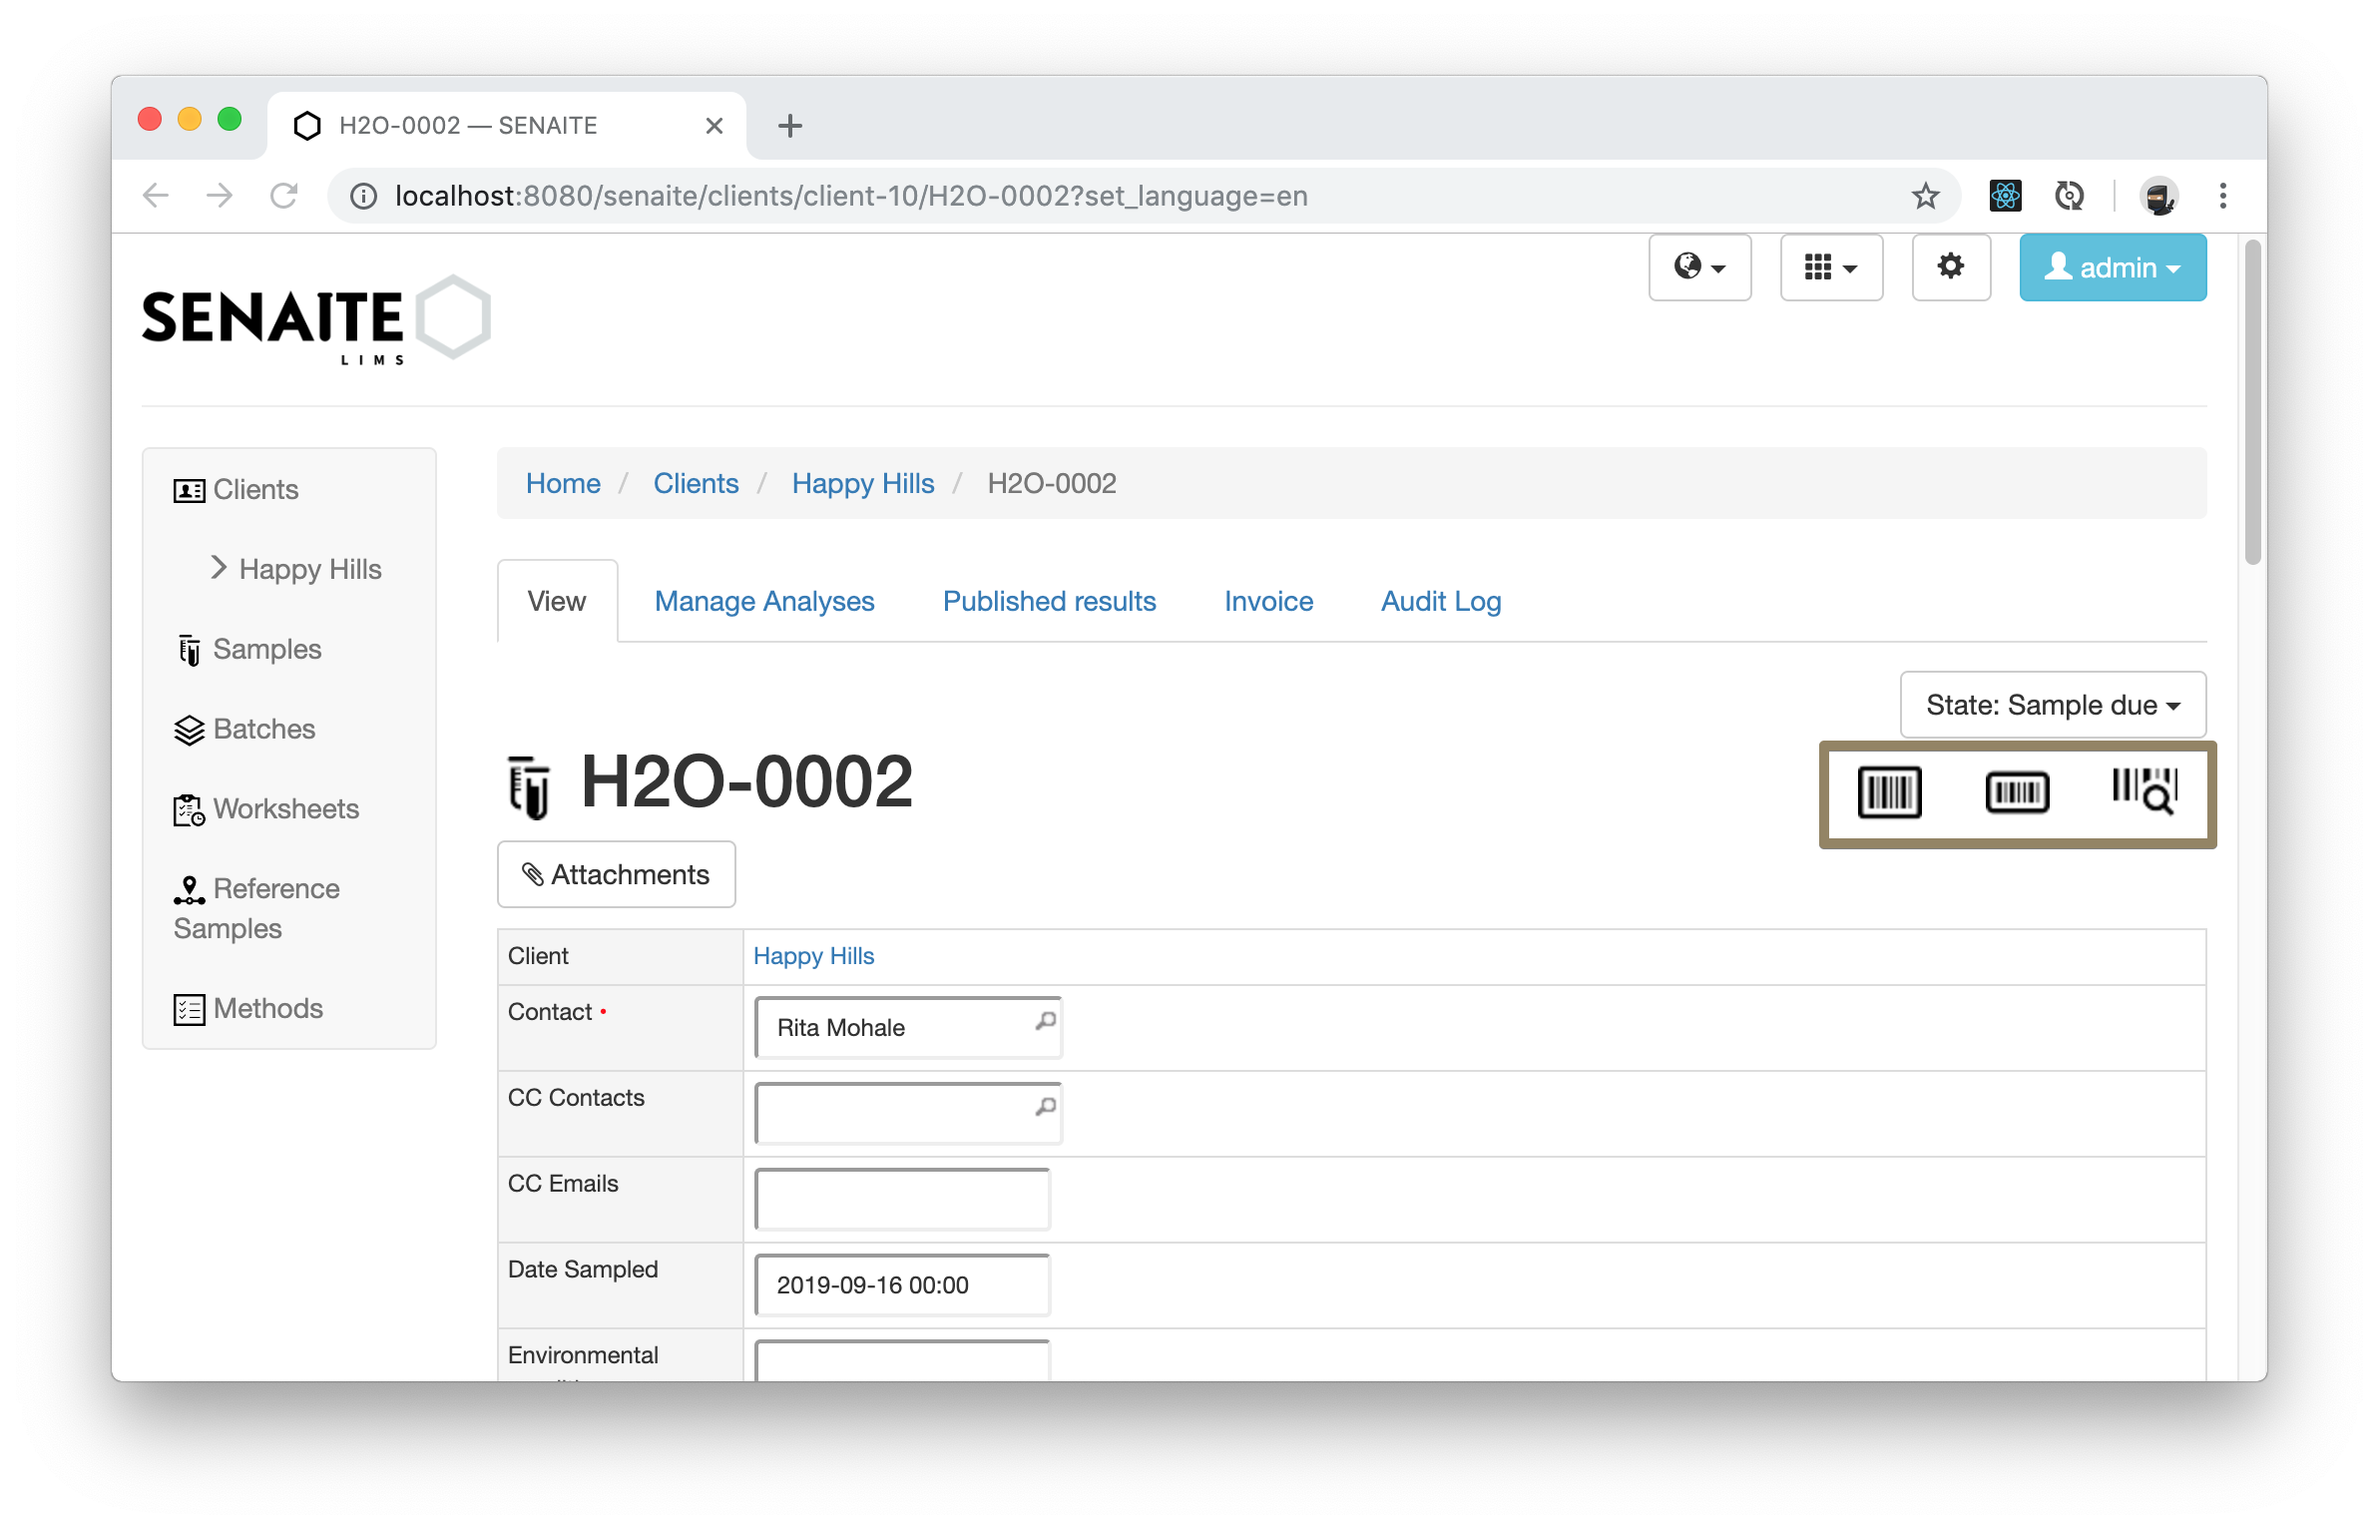Click the Samples test tube sidebar icon

tap(189, 650)
